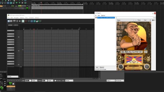Click the 2 out routing button
The height and width of the screenshot is (92, 164).
[x=145, y=20]
